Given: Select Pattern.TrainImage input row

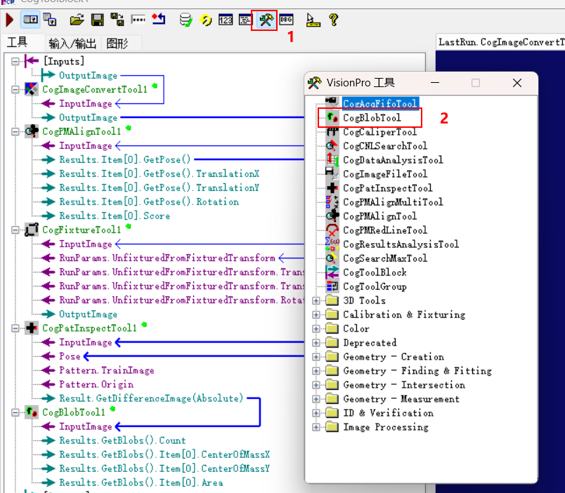Looking at the screenshot, I should 107,370.
